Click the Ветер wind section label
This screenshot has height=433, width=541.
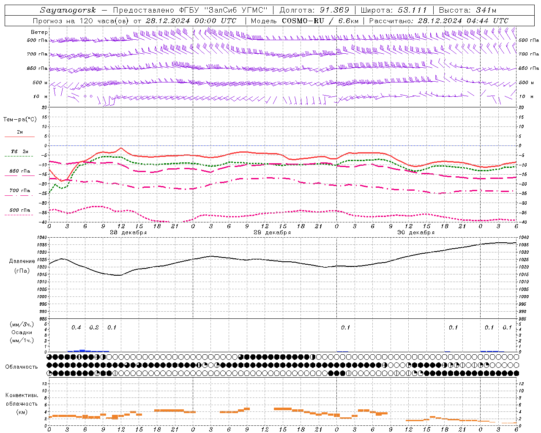click(x=39, y=32)
